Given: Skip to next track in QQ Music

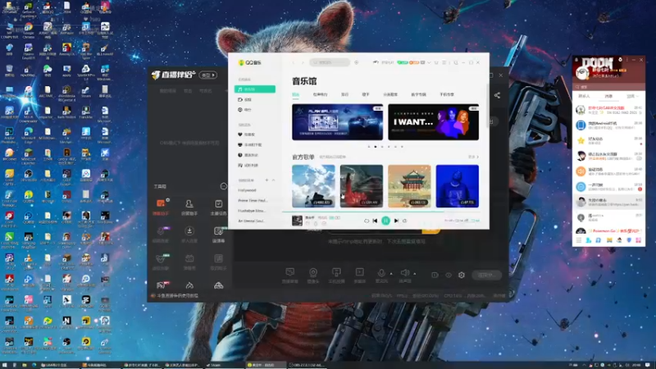Looking at the screenshot, I should click(x=396, y=221).
